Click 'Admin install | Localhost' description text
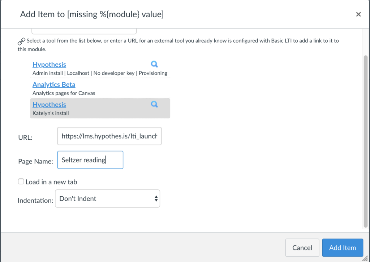370x262 pixels. click(61, 73)
